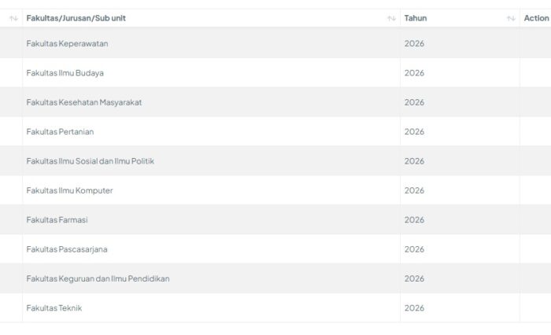Choose the Fakultas Pertanian row
551x335 pixels.
(60, 131)
